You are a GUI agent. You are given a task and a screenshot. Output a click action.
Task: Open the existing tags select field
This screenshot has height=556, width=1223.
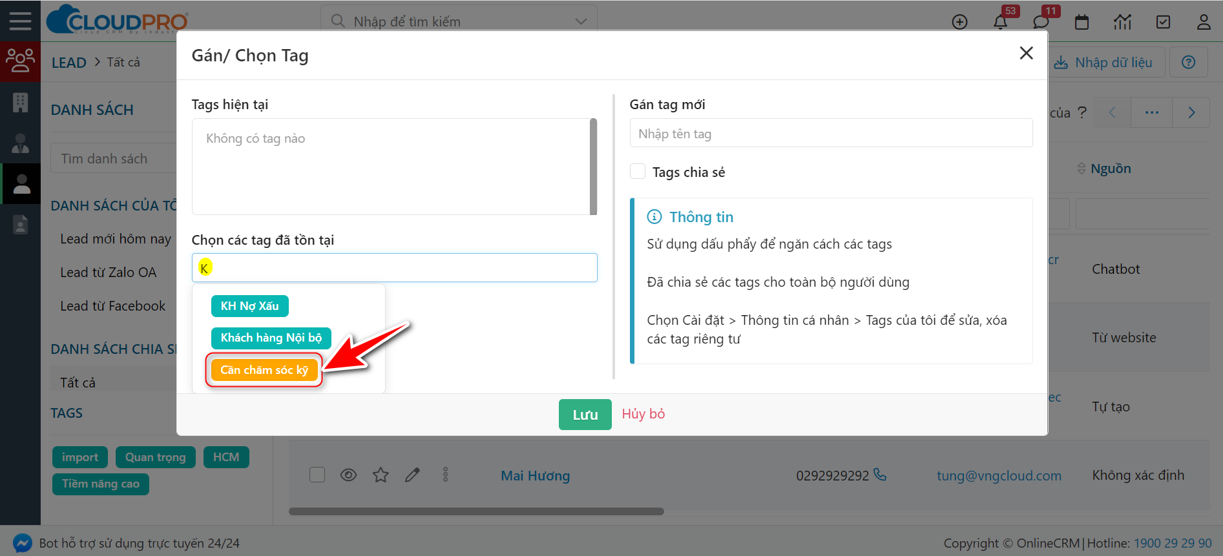click(x=394, y=267)
